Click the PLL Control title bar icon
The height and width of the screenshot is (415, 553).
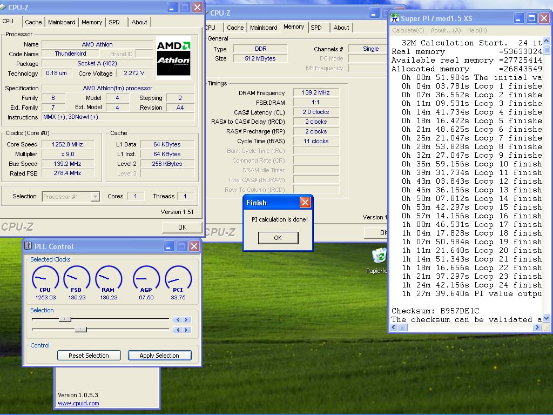pyautogui.click(x=29, y=246)
